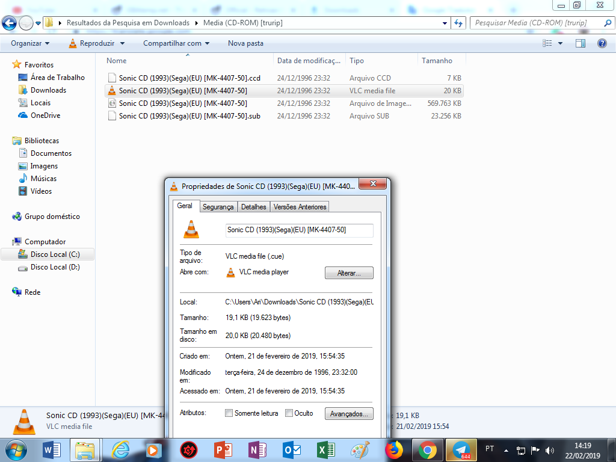
Task: Select the Sonic CD .sub file
Action: 284,116
